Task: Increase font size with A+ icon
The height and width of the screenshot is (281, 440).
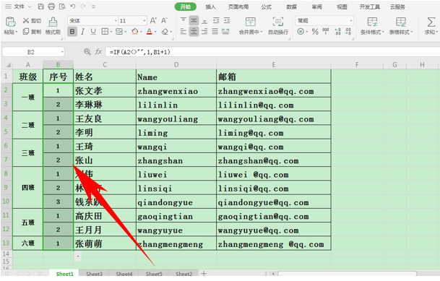Action: click(153, 20)
